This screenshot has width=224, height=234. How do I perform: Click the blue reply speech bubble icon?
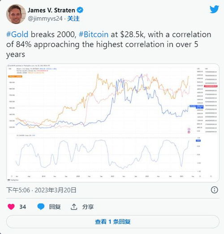[41, 207]
